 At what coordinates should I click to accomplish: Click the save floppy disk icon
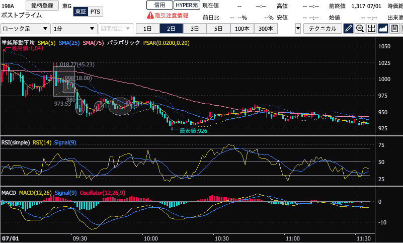point(394,28)
